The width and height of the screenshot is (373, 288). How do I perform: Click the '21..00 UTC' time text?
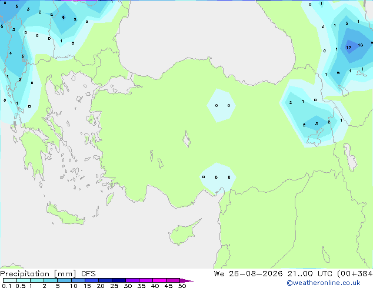tap(309, 274)
